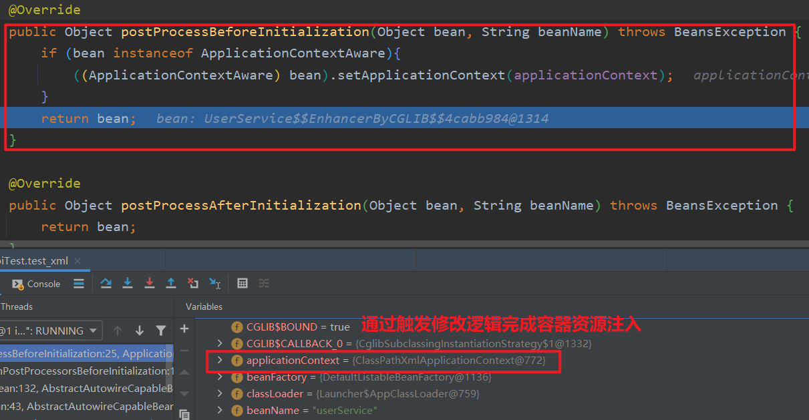Close the test_xml debug session tab

coord(77,261)
